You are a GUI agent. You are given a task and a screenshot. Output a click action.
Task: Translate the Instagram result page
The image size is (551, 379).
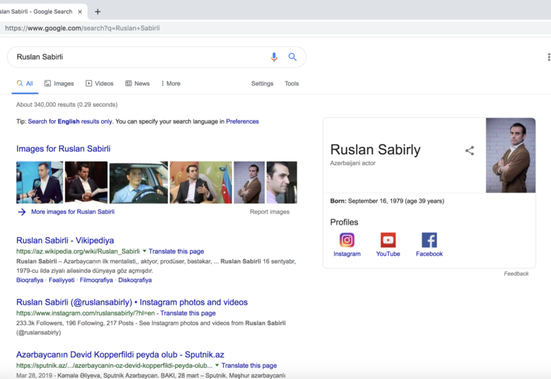point(188,314)
